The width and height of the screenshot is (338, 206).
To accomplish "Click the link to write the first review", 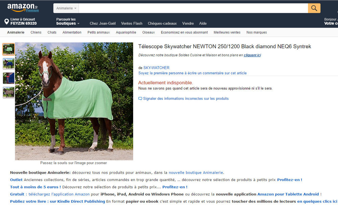I will tap(193, 73).
